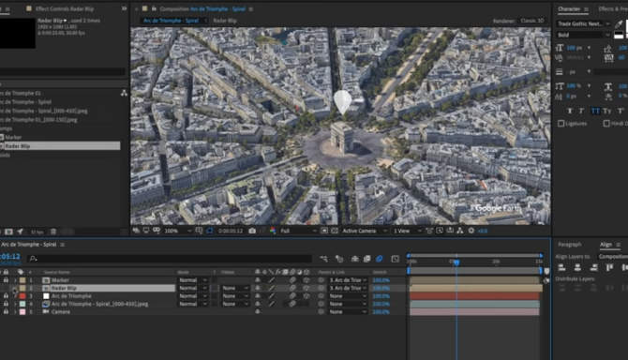Click the align horizontal center icon
This screenshot has height=360, width=628.
pyautogui.click(x=577, y=267)
